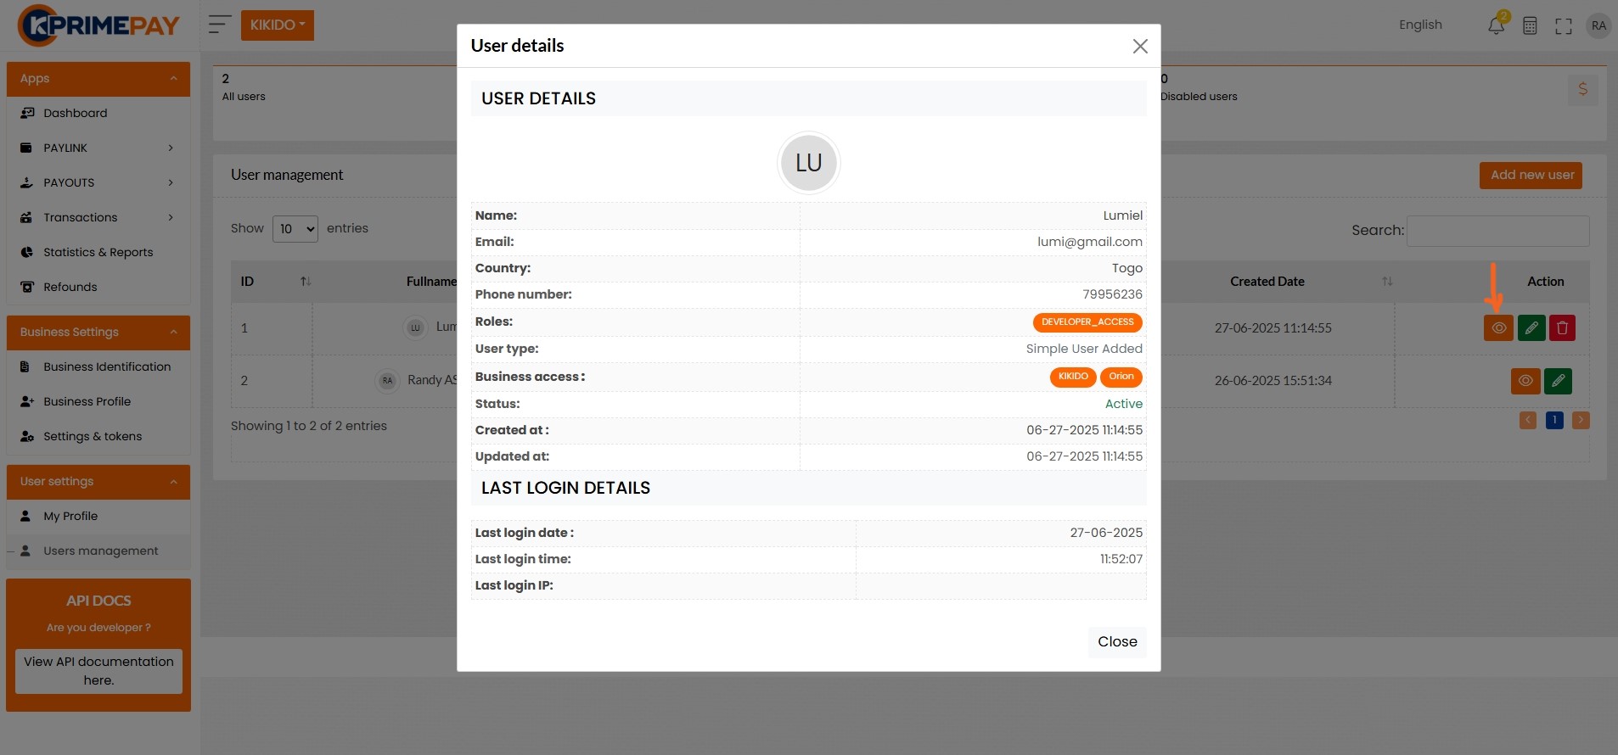Image resolution: width=1618 pixels, height=755 pixels.
Task: Collapse the Apps sidebar section
Action: (x=98, y=79)
